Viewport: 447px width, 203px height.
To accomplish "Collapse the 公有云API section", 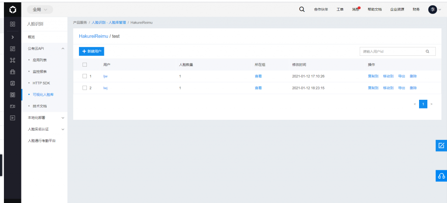I will [63, 49].
